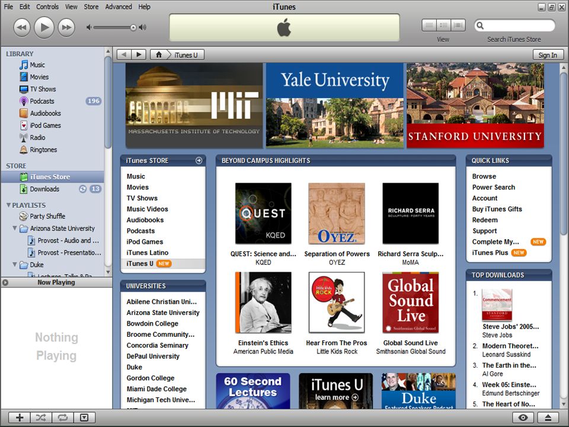Toggle the browser with the eye button

(523, 418)
